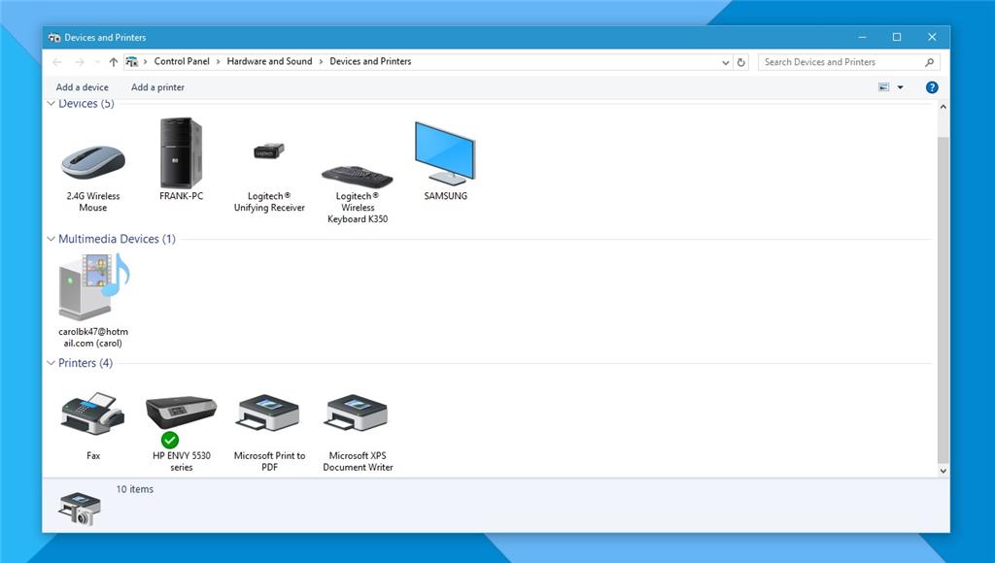Click the refresh icon beside the address bar
995x563 pixels.
click(x=740, y=62)
